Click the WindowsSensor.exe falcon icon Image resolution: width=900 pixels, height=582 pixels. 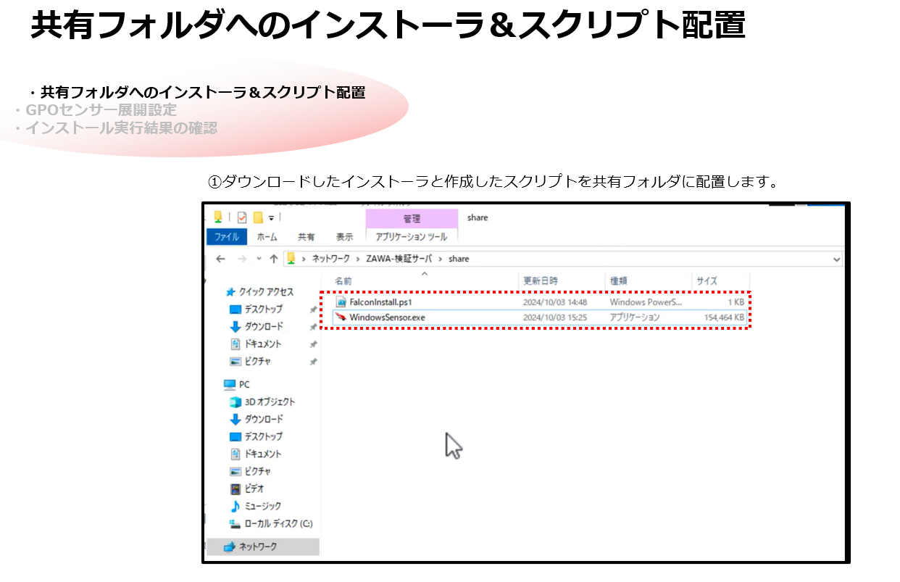(x=341, y=317)
